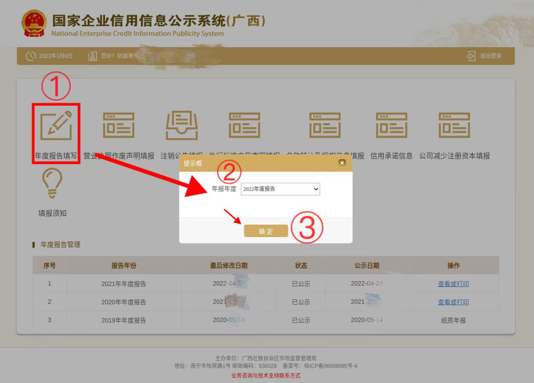This screenshot has width=534, height=383.
Task: Open the 注销公告填报 inbox icon
Action: (181, 125)
